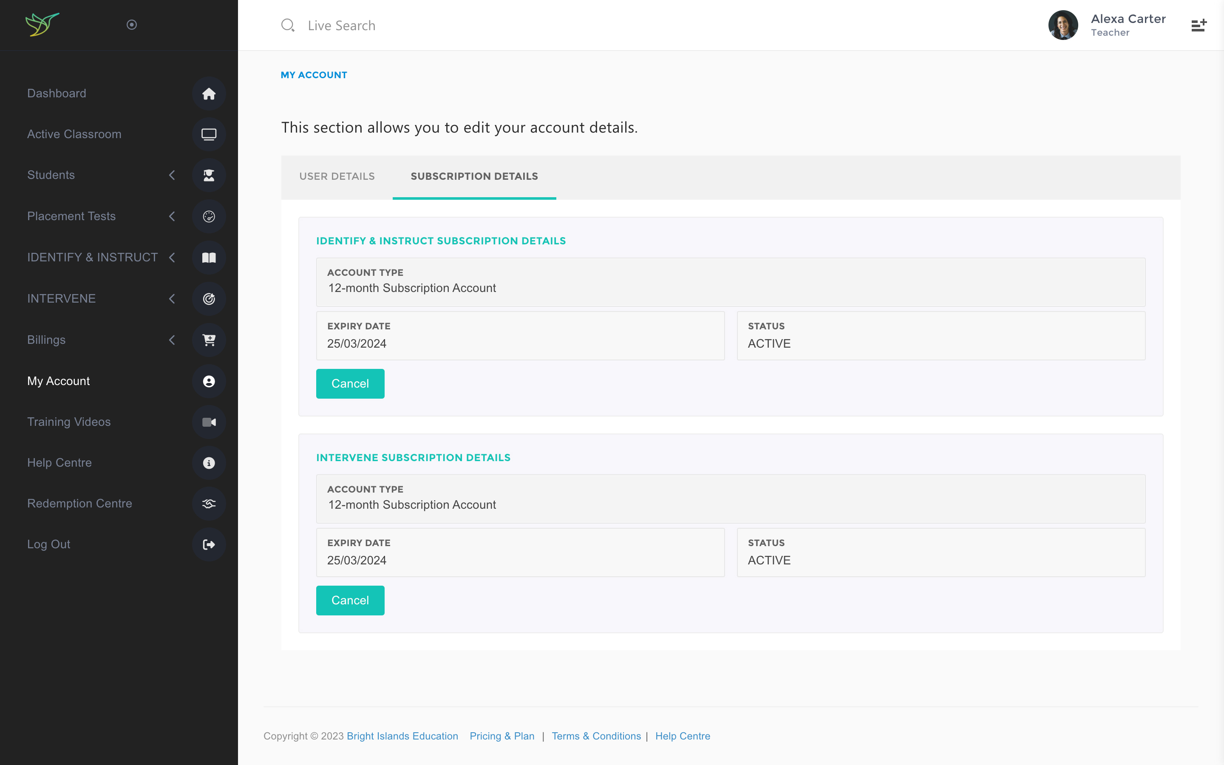Image resolution: width=1224 pixels, height=765 pixels.
Task: Click the Placement Tests gauge icon
Action: tap(209, 216)
